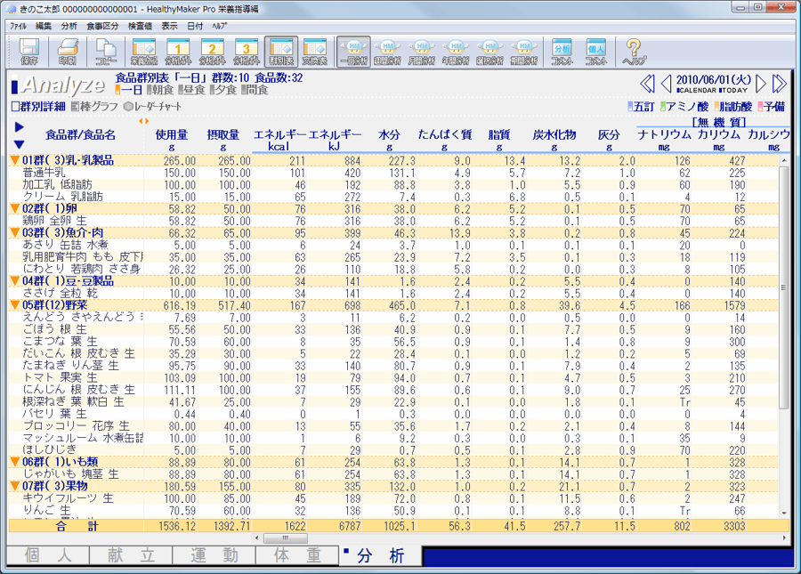Toggle the アミノ酸 amino acid set

coord(684,106)
